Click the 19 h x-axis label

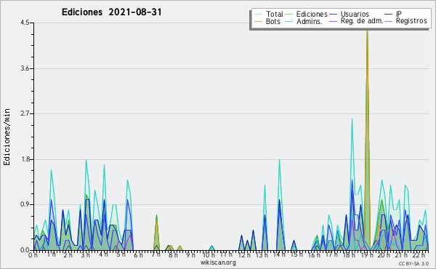tap(366, 254)
